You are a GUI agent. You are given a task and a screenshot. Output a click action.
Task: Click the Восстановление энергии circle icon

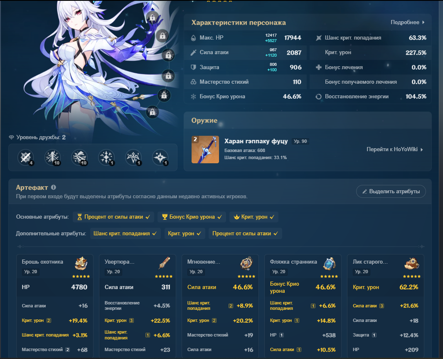click(318, 97)
